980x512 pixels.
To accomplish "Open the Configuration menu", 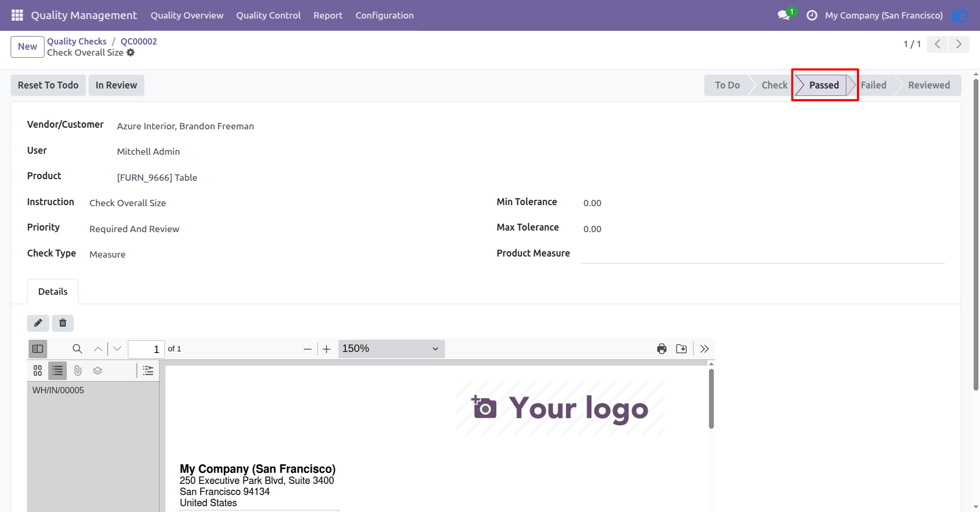I will click(x=384, y=15).
